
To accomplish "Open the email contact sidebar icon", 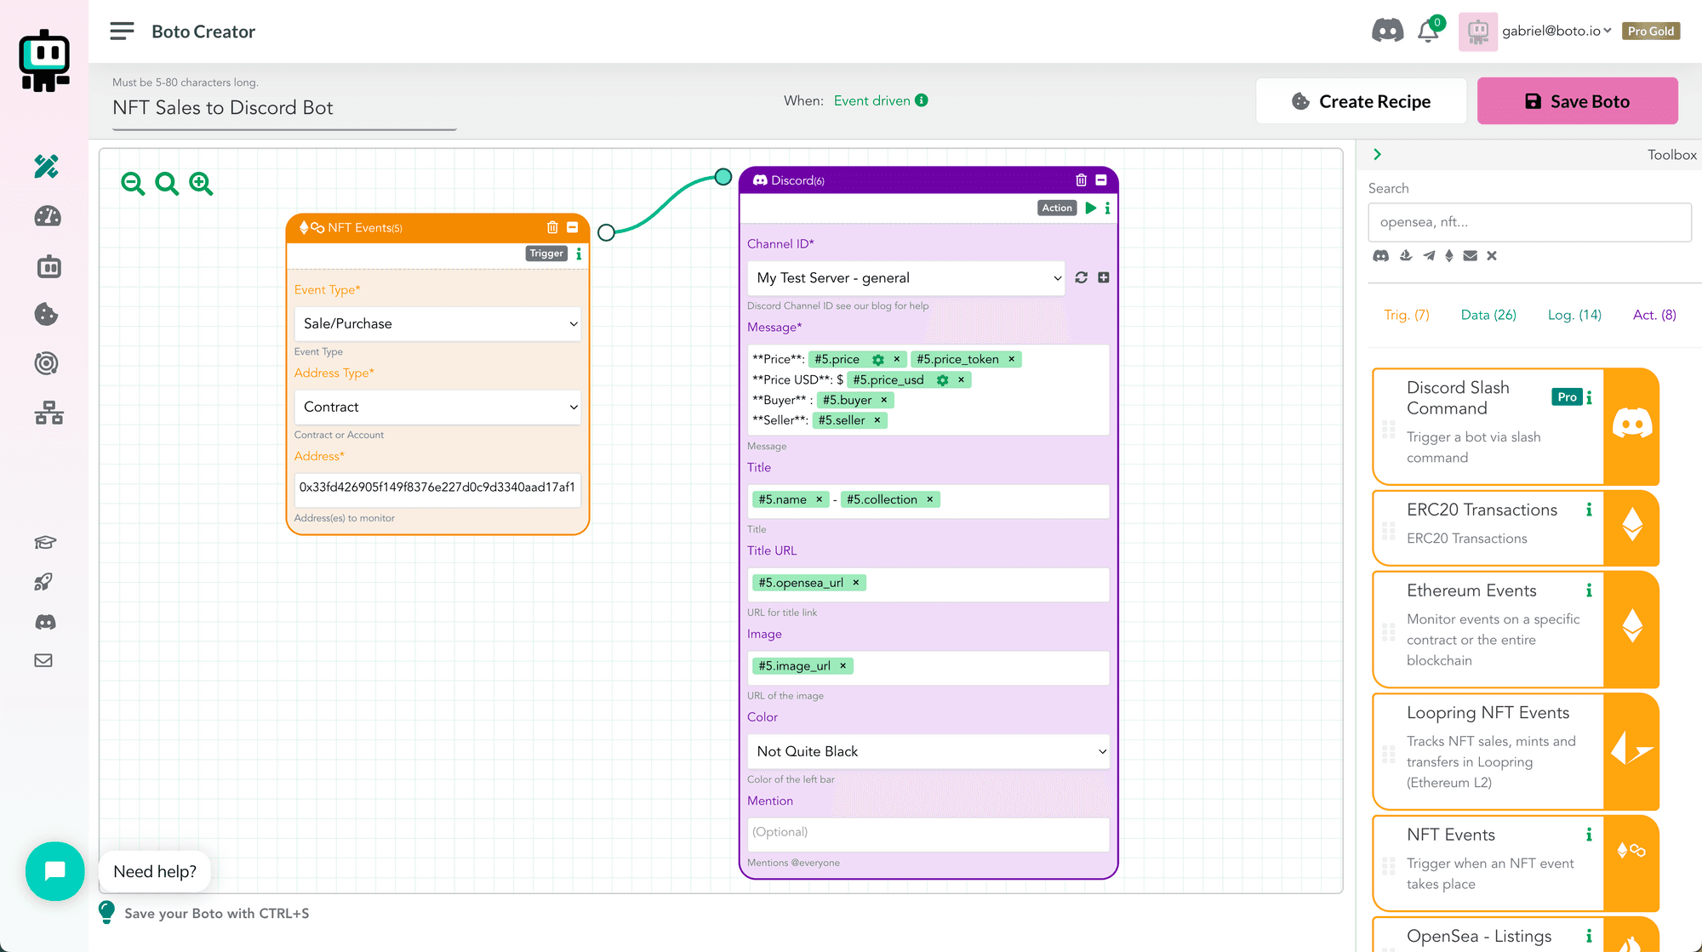I will [x=43, y=660].
